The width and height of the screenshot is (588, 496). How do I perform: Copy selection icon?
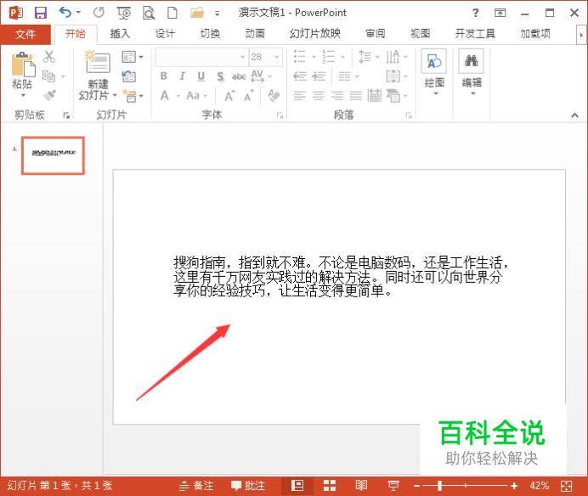[48, 76]
